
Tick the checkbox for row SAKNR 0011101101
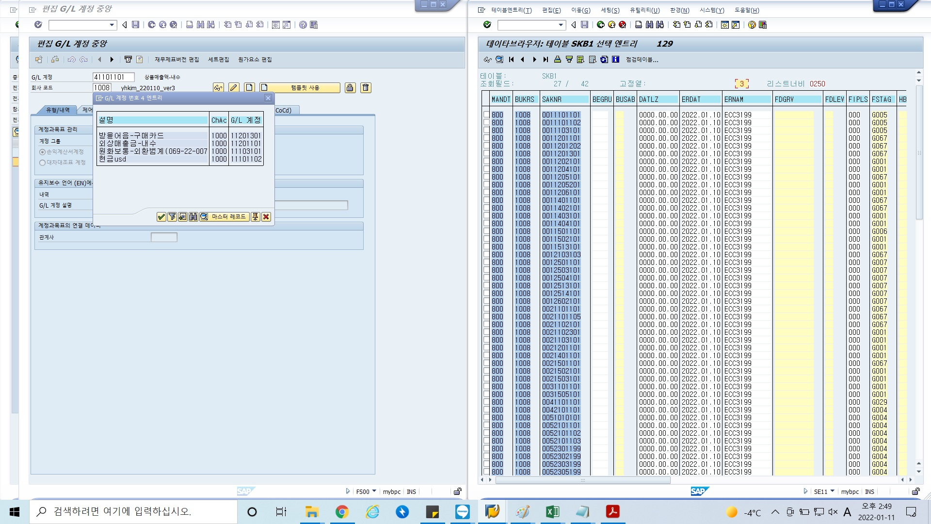pyautogui.click(x=486, y=115)
